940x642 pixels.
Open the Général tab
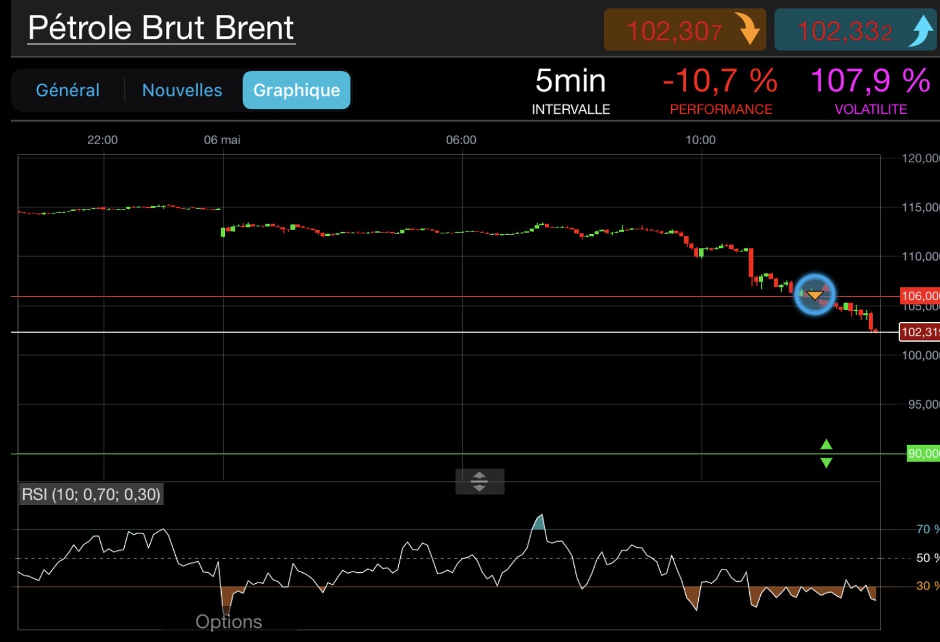click(x=68, y=90)
